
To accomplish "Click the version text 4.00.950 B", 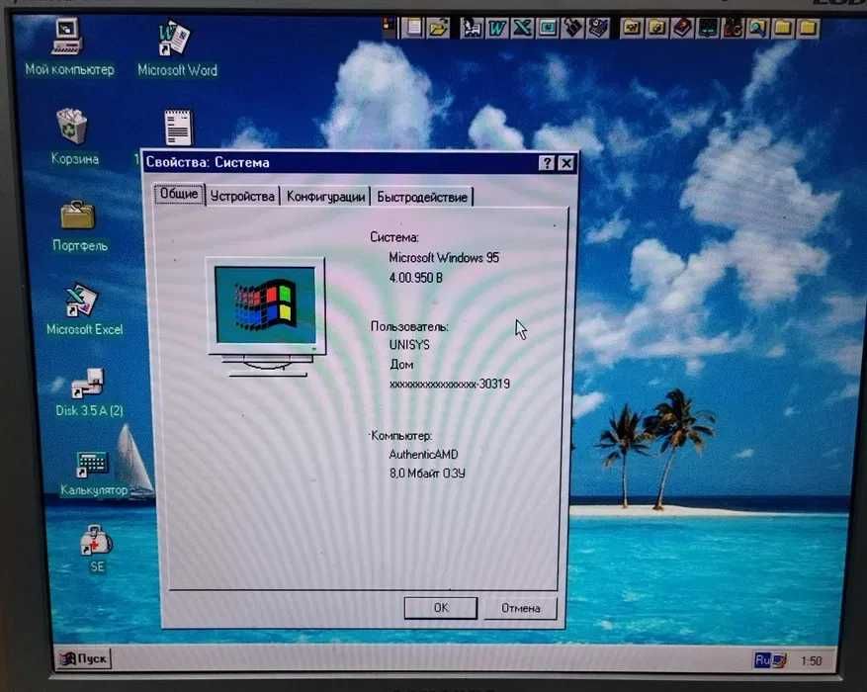I will [x=415, y=278].
